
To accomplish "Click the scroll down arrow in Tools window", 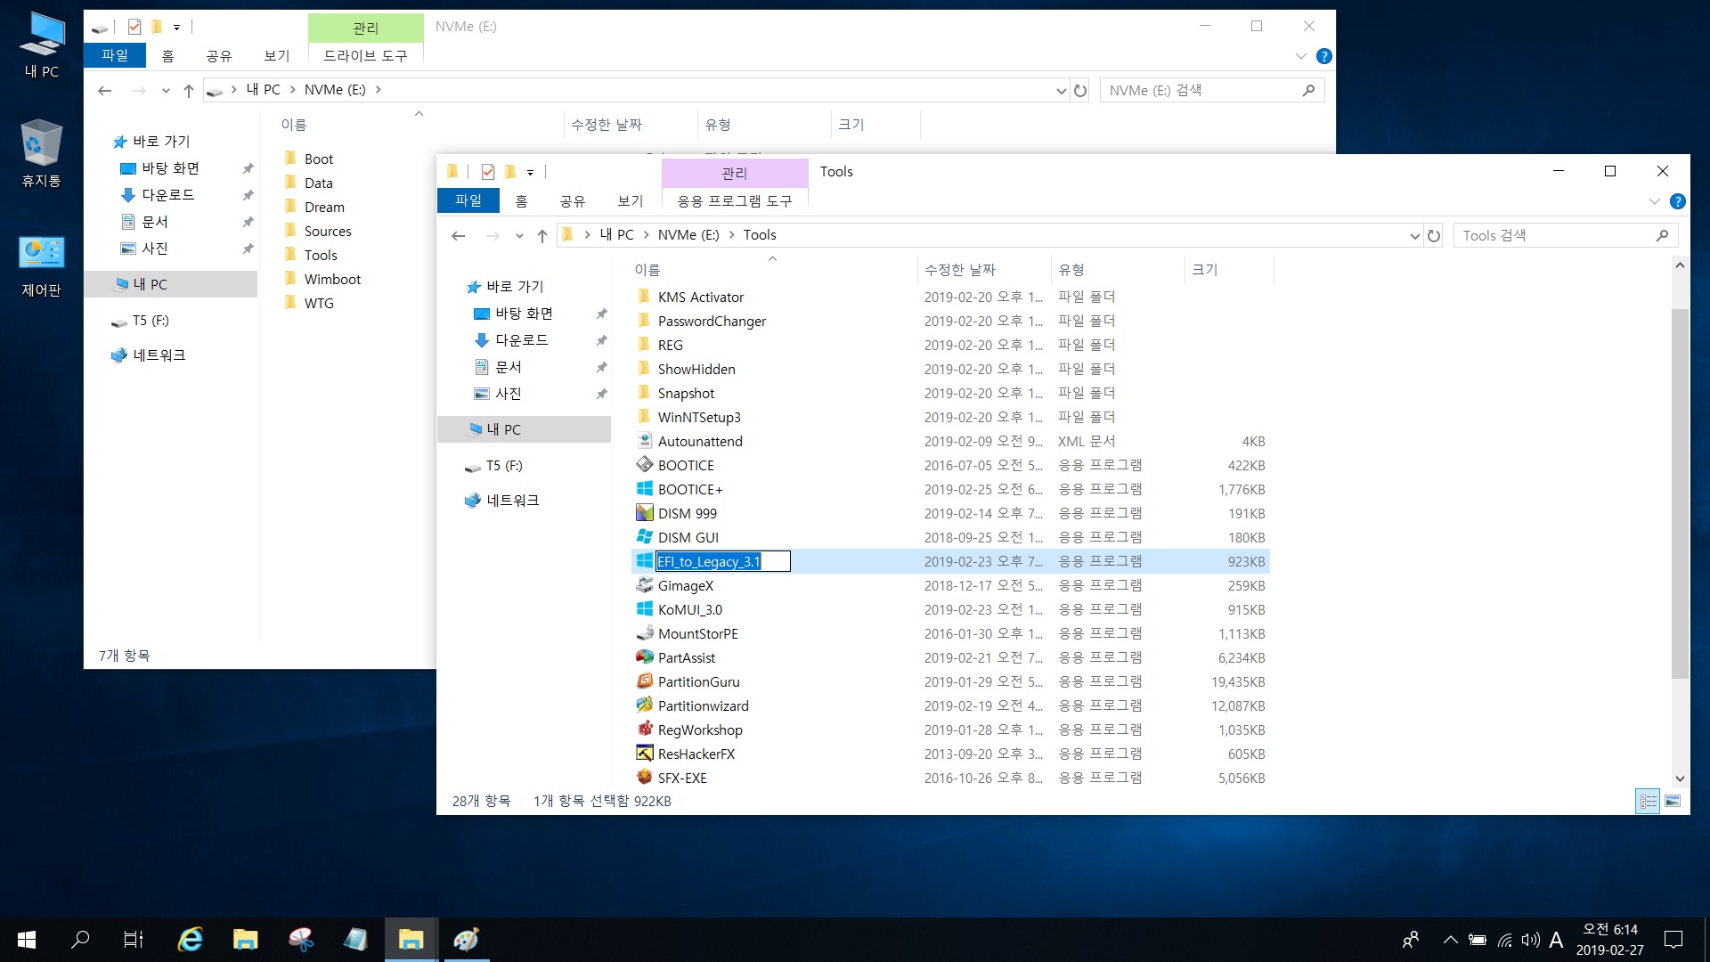I will 1680,779.
